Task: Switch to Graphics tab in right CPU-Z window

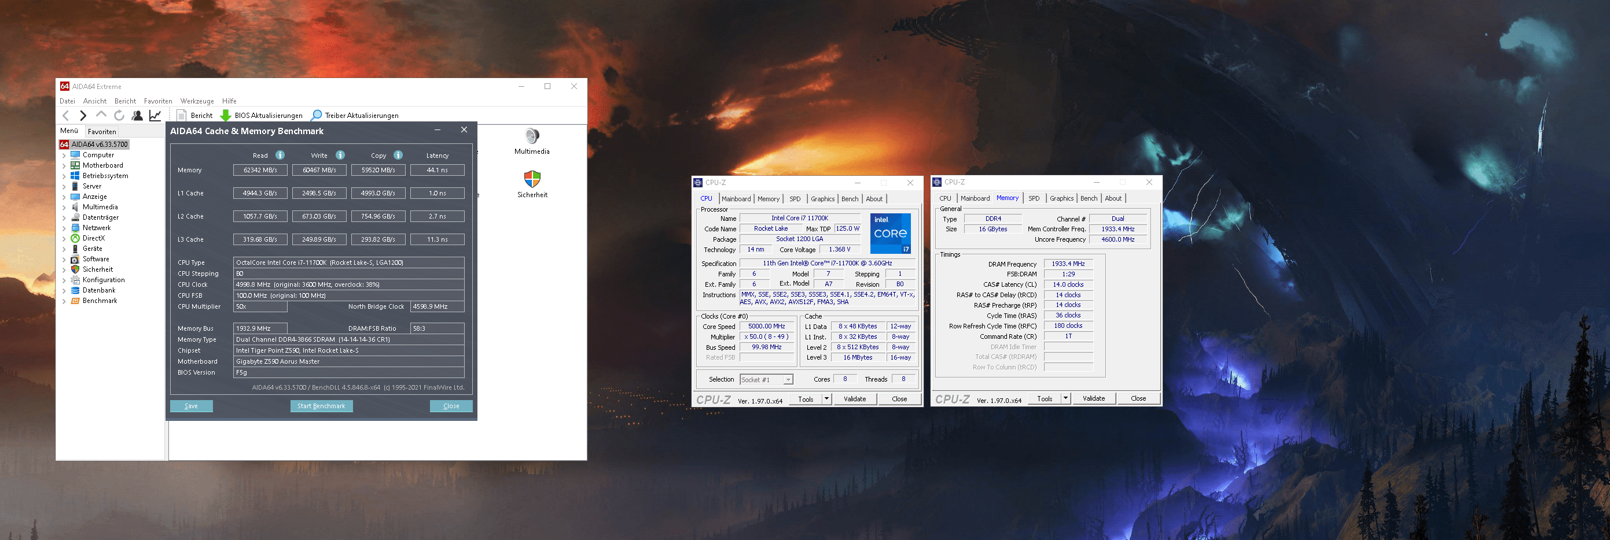Action: pos(1061,198)
